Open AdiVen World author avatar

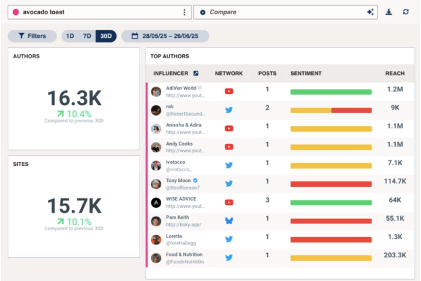click(x=156, y=92)
